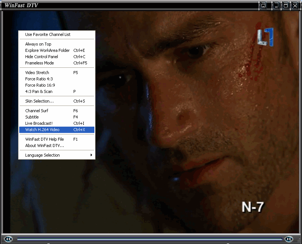Open About WinFast DTV dialog
302x244 pixels.
[x=57, y=146]
